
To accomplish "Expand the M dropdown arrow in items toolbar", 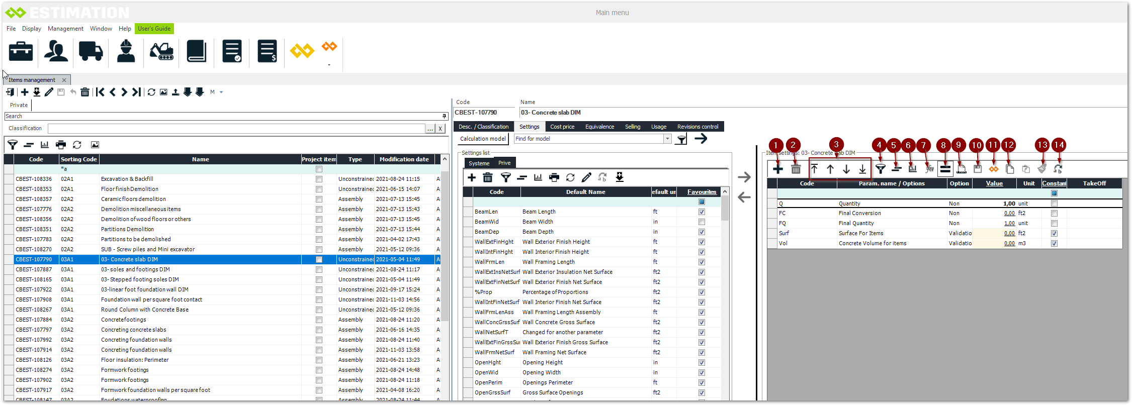I will tap(221, 92).
